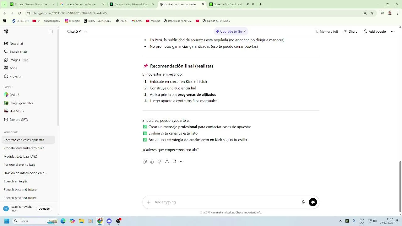Click the Upgrade button near profile
Screen dimensions: 402x226
point(44,209)
